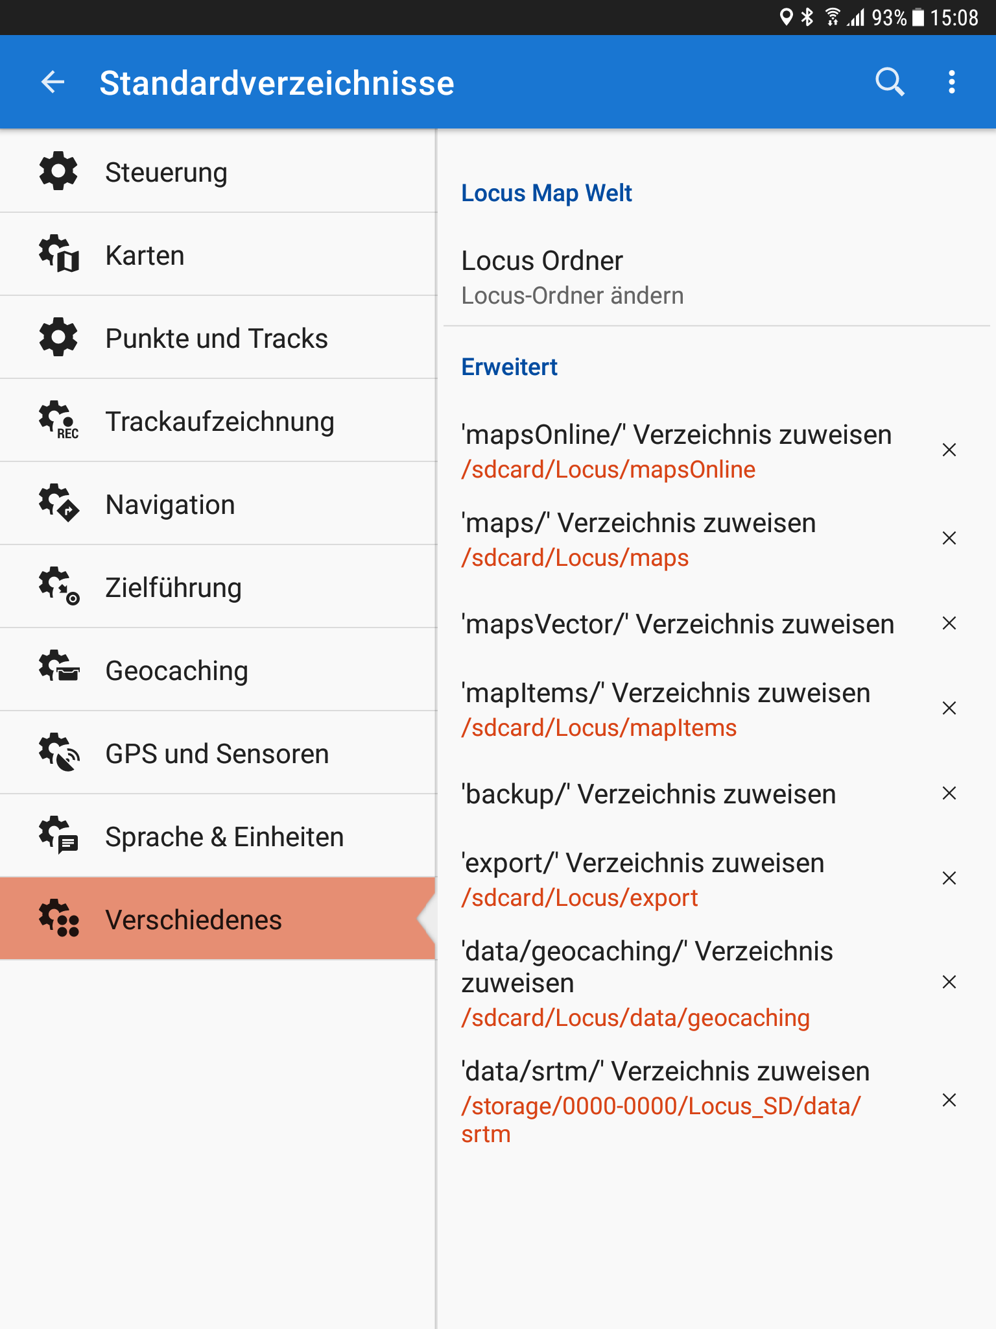
Task: Click the Karten map-gear icon
Action: click(x=58, y=254)
